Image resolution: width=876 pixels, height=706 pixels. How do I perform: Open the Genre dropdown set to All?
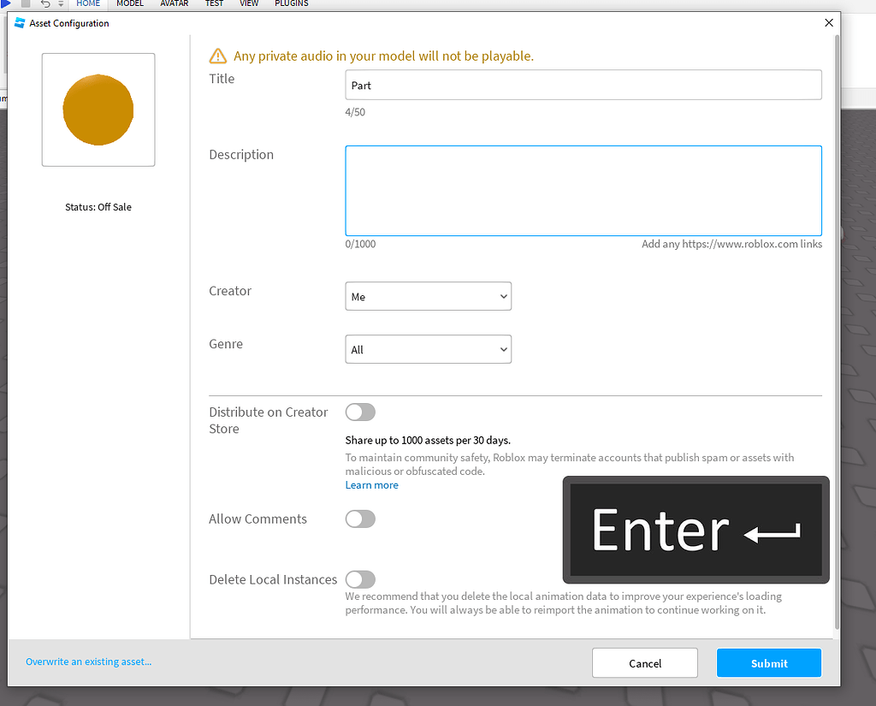[x=428, y=349]
